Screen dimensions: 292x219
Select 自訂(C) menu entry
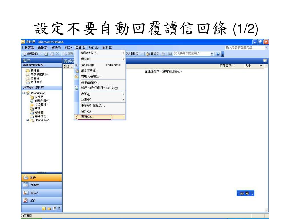coord(100,111)
